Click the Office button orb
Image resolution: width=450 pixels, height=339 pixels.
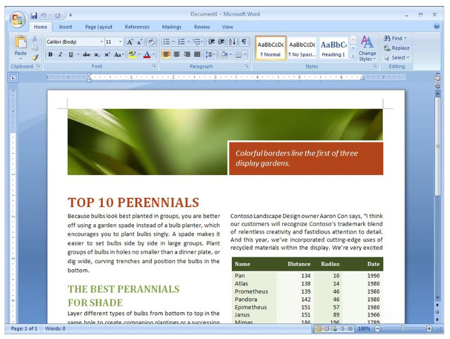pos(17,17)
